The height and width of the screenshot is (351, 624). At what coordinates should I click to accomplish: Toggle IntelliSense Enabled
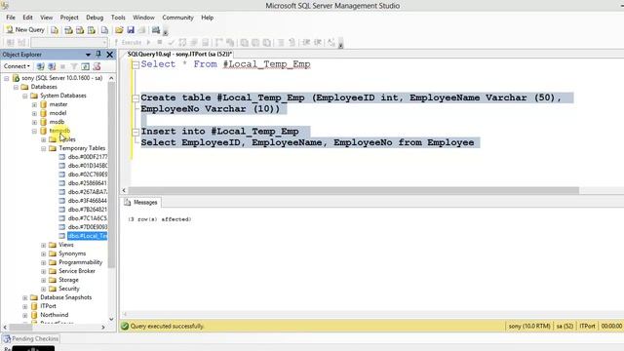206,42
